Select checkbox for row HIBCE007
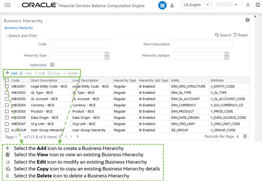Screen dimensions: 262x181 (7, 124)
